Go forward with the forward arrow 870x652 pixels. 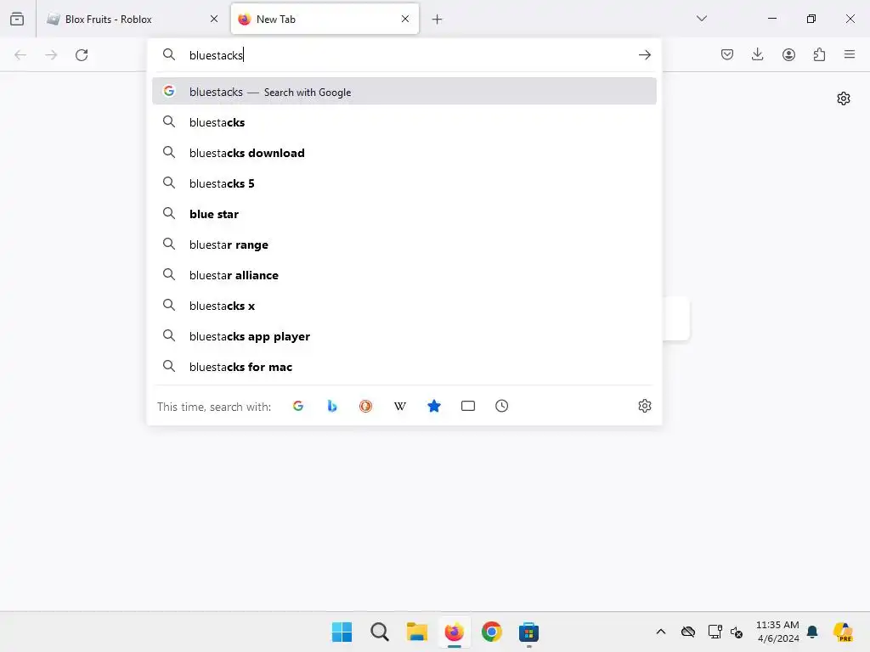click(51, 55)
